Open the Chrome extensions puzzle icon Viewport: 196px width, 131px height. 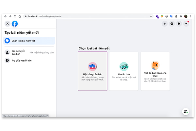pyautogui.click(x=181, y=16)
